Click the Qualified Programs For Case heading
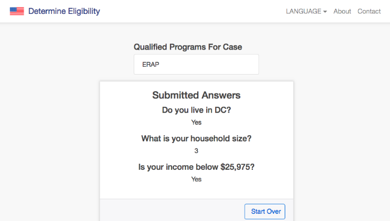This screenshot has height=221, width=390. (x=188, y=47)
